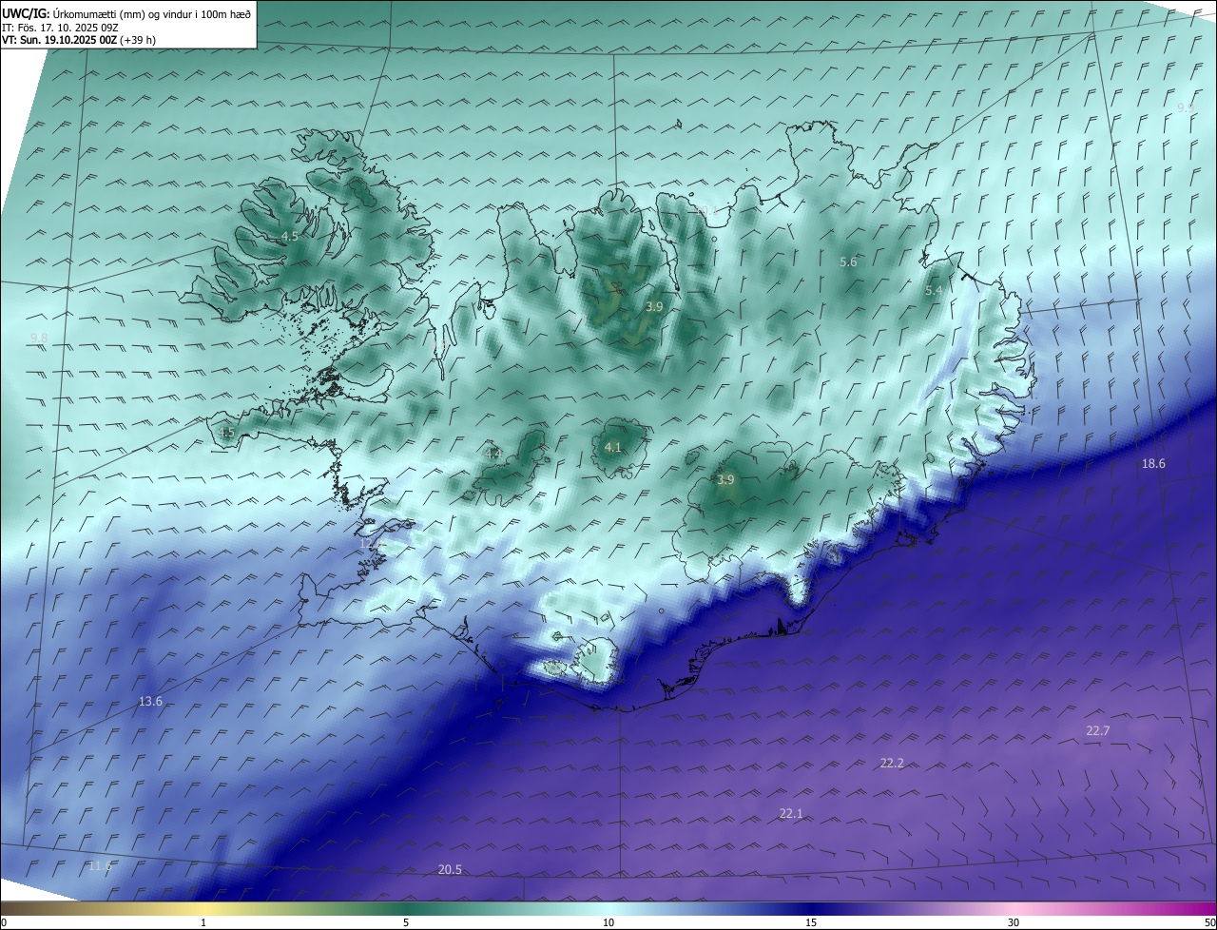Select the 22.2 value label
1217x930 pixels.
[x=892, y=764]
